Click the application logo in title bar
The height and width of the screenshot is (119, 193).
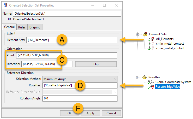5,5
